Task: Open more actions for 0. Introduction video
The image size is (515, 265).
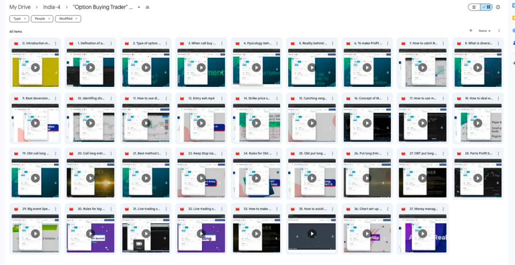Action: (56, 43)
